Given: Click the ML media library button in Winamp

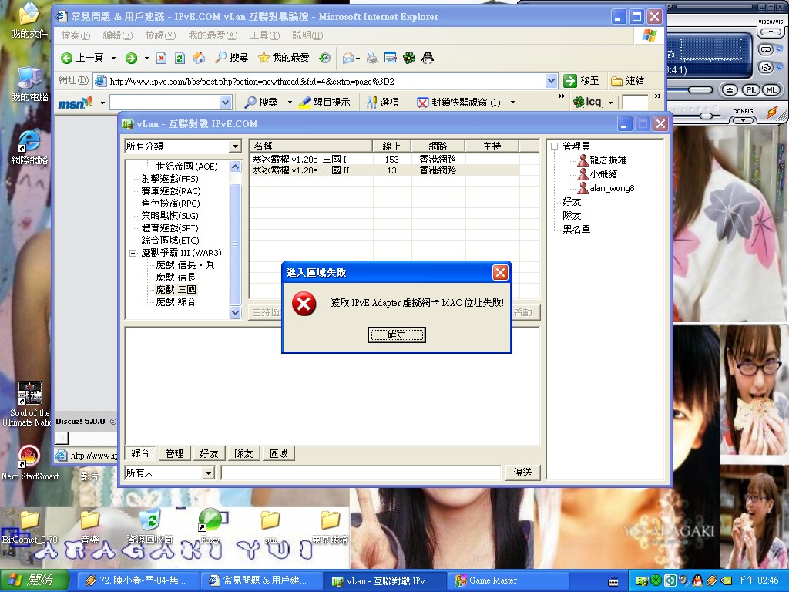Looking at the screenshot, I should tap(771, 90).
